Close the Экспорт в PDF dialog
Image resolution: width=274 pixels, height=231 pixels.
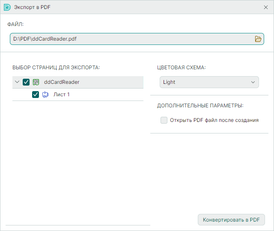tap(266, 7)
